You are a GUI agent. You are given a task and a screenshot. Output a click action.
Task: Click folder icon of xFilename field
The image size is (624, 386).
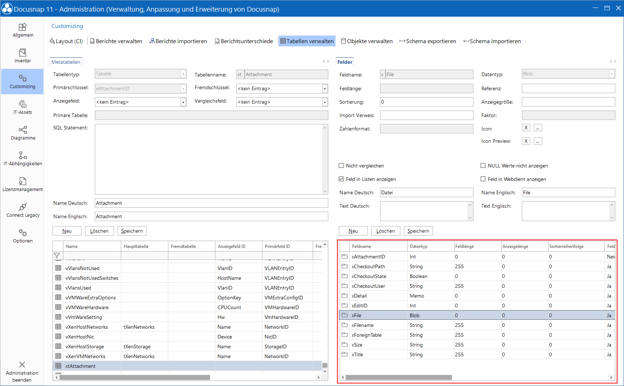345,325
